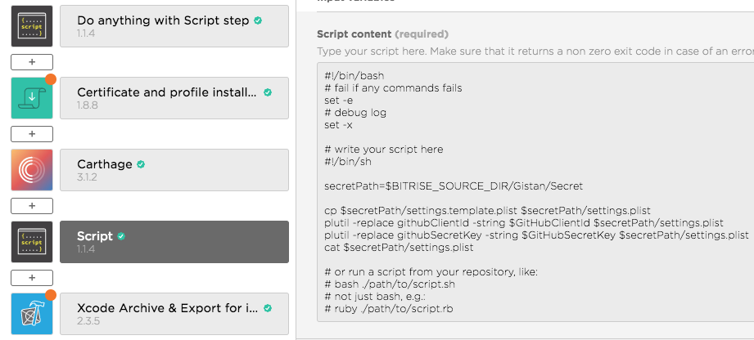Click the Script content (required) label
754x340 pixels.
[382, 34]
